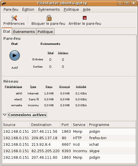The width and height of the screenshot is (138, 166).
Task: Minimize the Firestarter window
Action: pos(120,3)
